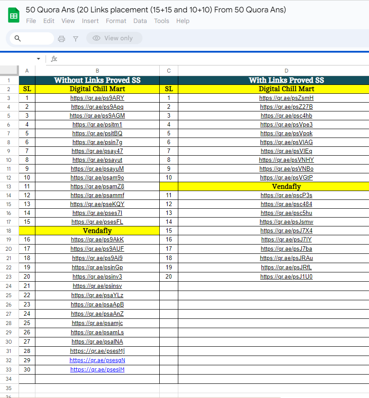Screen dimensions: 369x398
Task: Open link https://qr.ae/psitm1
Action: point(97,125)
